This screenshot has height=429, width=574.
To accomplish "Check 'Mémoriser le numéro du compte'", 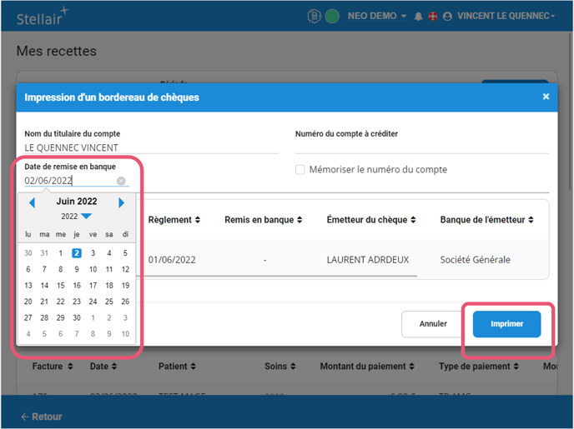I will 300,170.
